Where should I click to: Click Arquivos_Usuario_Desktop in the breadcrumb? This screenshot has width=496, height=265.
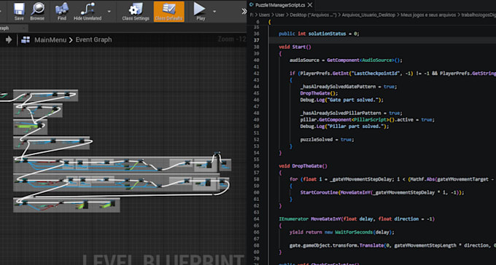pos(368,15)
